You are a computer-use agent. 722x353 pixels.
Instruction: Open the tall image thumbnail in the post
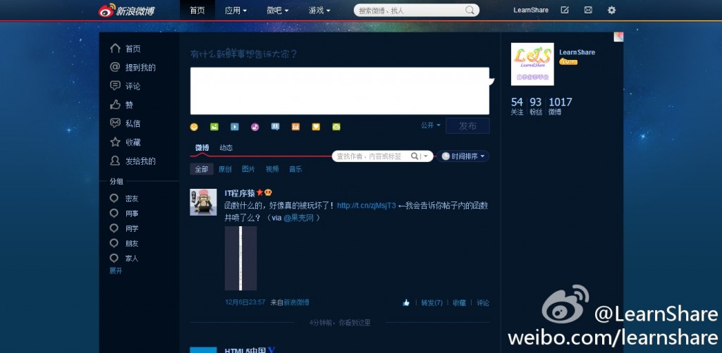click(x=240, y=258)
